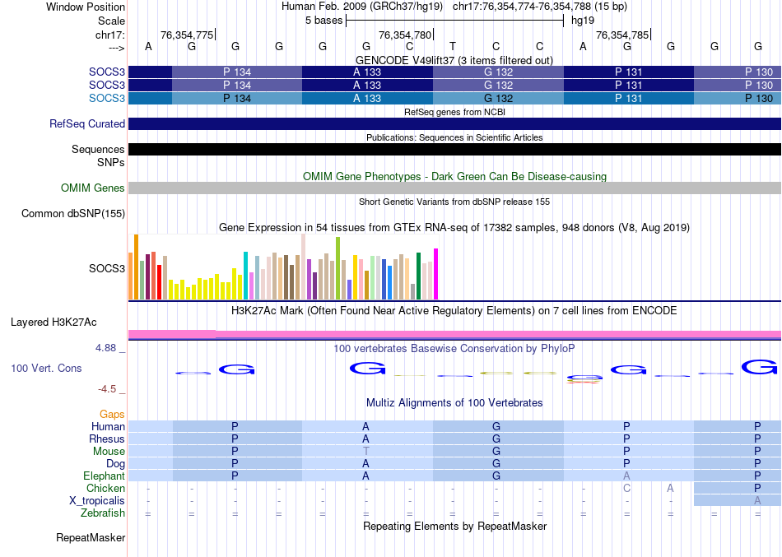The height and width of the screenshot is (557, 782).
Task: Click the Layered H3K27Ac label
Action: (54, 323)
